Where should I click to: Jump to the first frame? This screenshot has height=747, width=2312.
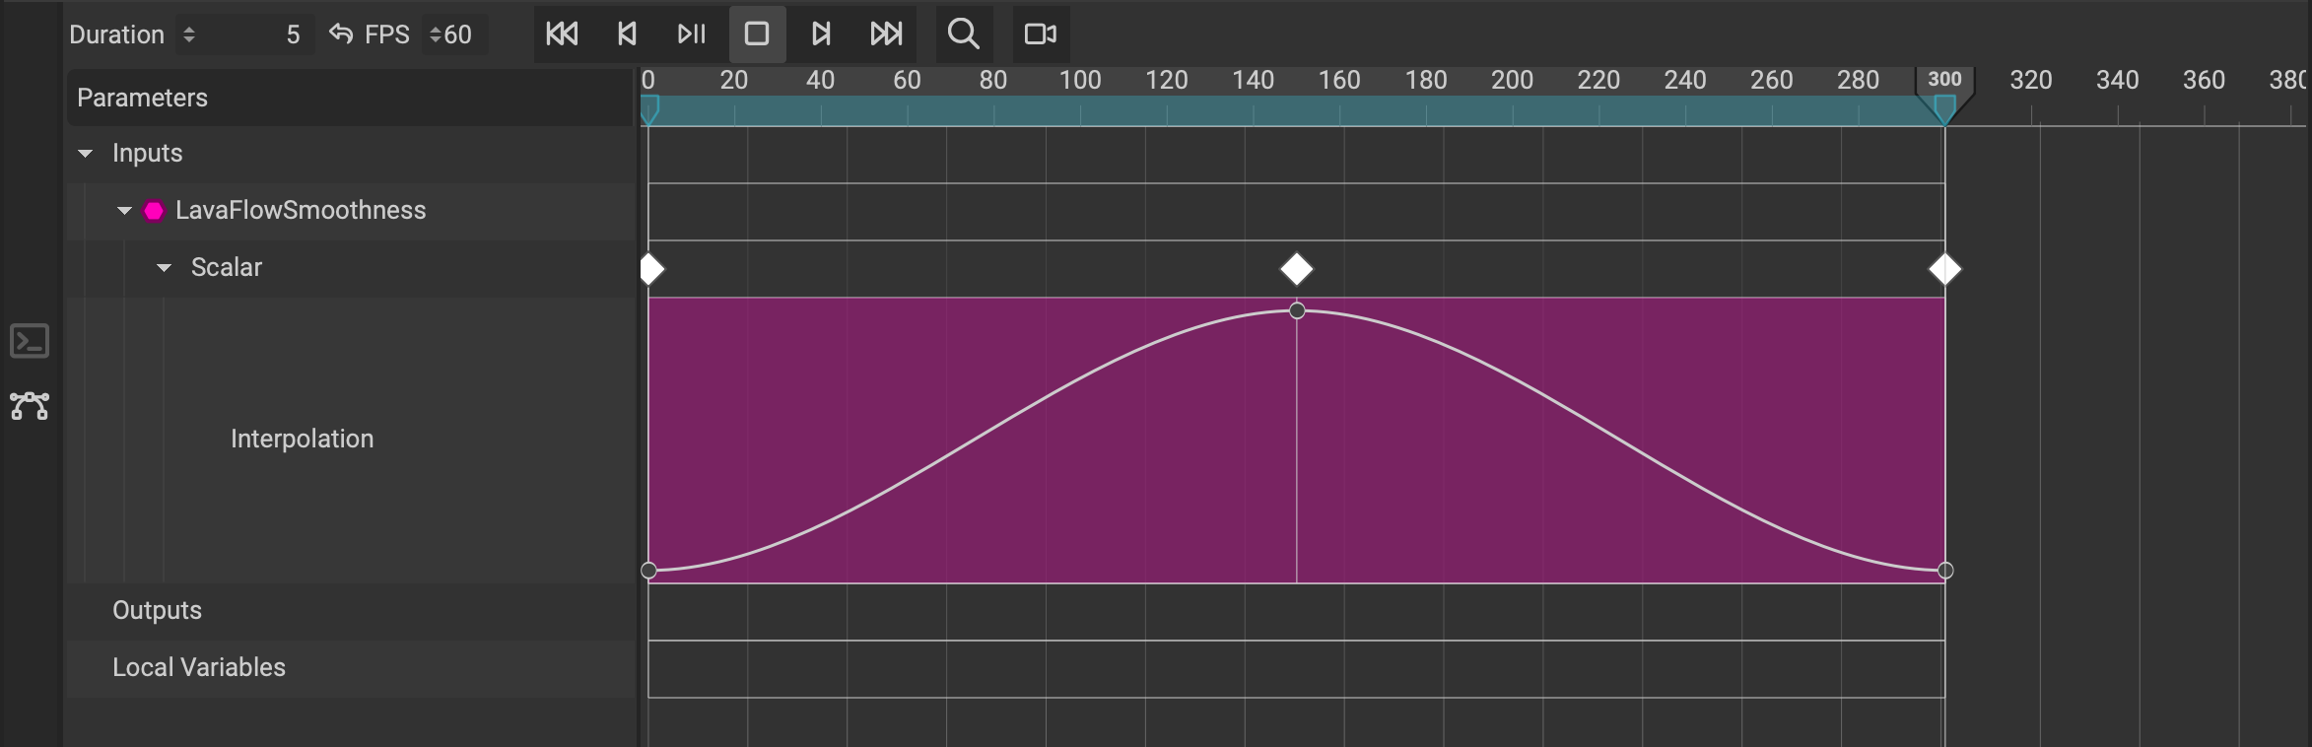click(x=562, y=34)
